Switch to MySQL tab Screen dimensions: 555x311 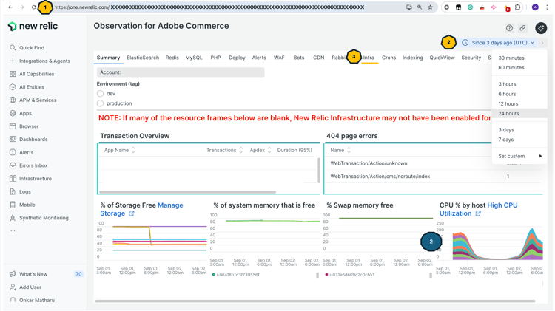[x=194, y=58]
